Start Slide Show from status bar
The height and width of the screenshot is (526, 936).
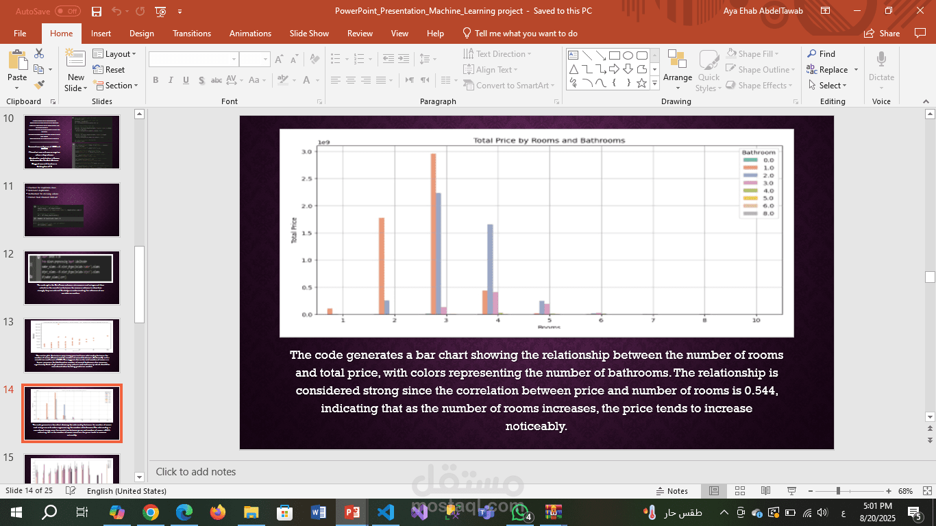(x=791, y=491)
